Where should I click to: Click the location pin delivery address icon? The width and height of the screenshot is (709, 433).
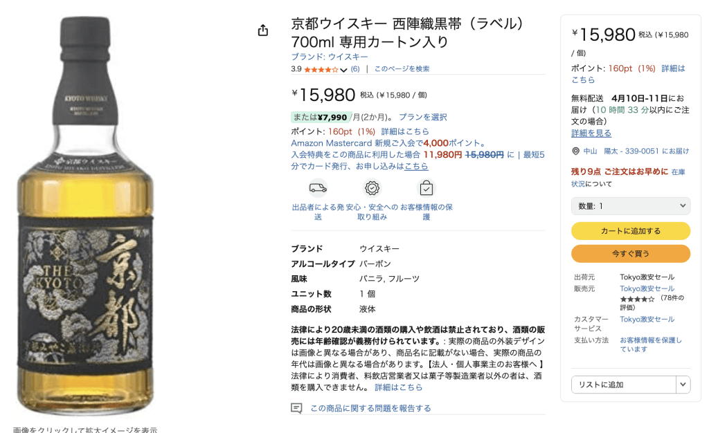tap(575, 151)
